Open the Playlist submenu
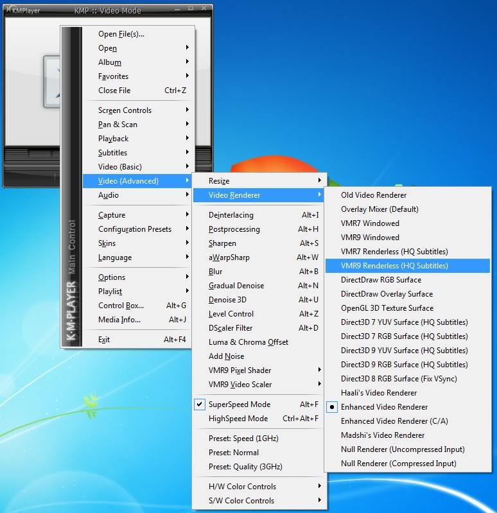Screen dimensions: 497x513 tap(137, 291)
